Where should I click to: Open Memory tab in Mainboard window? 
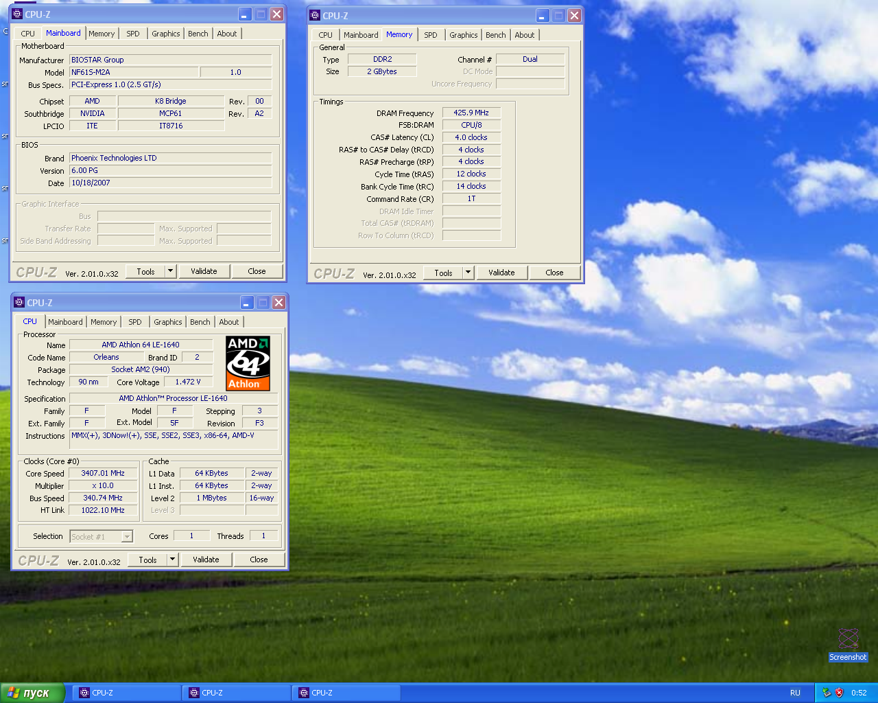click(102, 34)
